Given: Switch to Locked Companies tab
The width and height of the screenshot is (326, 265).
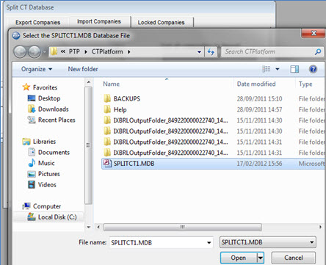Looking at the screenshot, I should click(x=162, y=23).
